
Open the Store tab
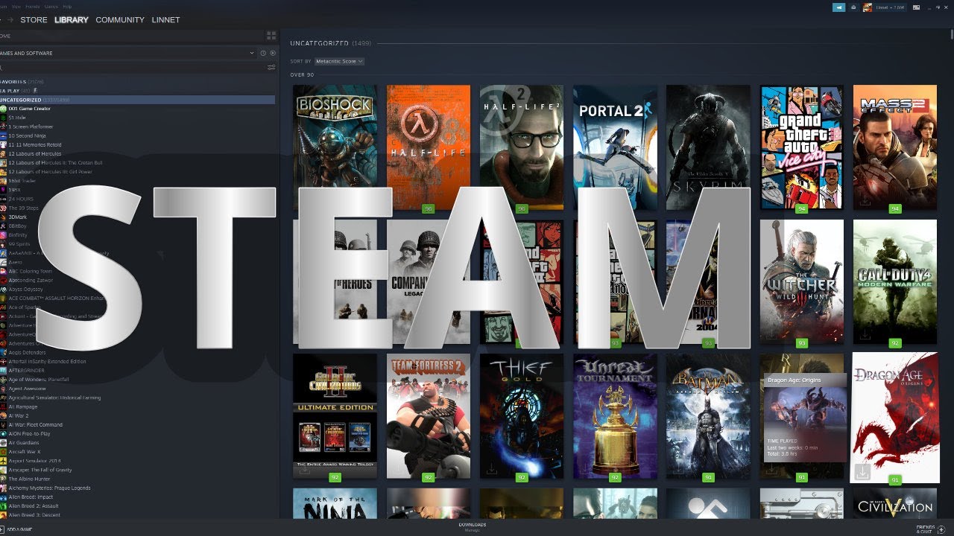tap(34, 19)
